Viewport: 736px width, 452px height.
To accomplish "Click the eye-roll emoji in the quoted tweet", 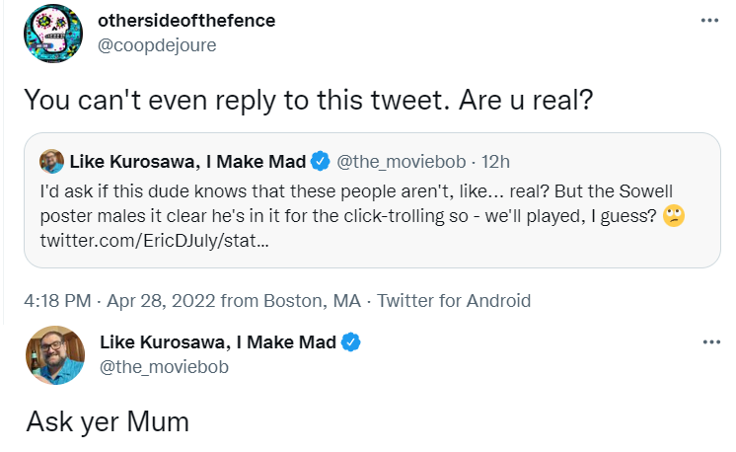I will (674, 215).
